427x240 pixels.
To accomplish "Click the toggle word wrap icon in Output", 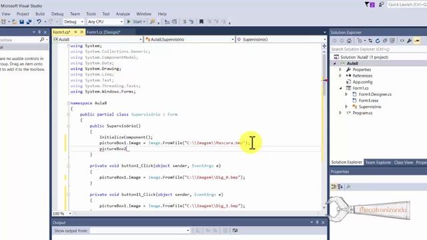I will pyautogui.click(x=235, y=231).
